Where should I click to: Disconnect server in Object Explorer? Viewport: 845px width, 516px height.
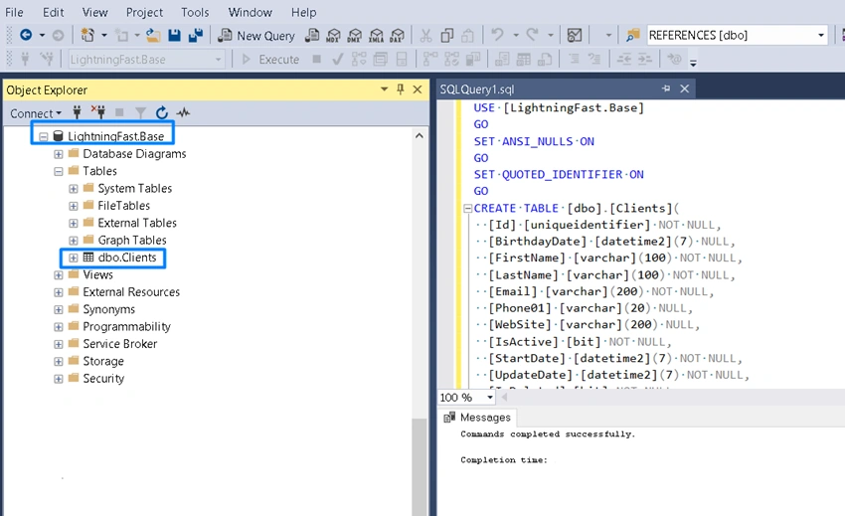tap(98, 112)
